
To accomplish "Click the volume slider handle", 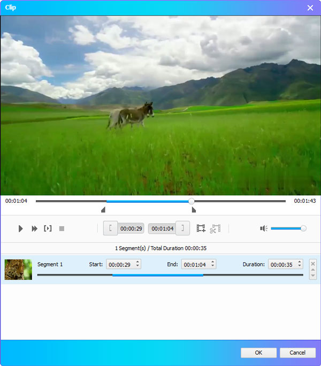I will (x=303, y=228).
